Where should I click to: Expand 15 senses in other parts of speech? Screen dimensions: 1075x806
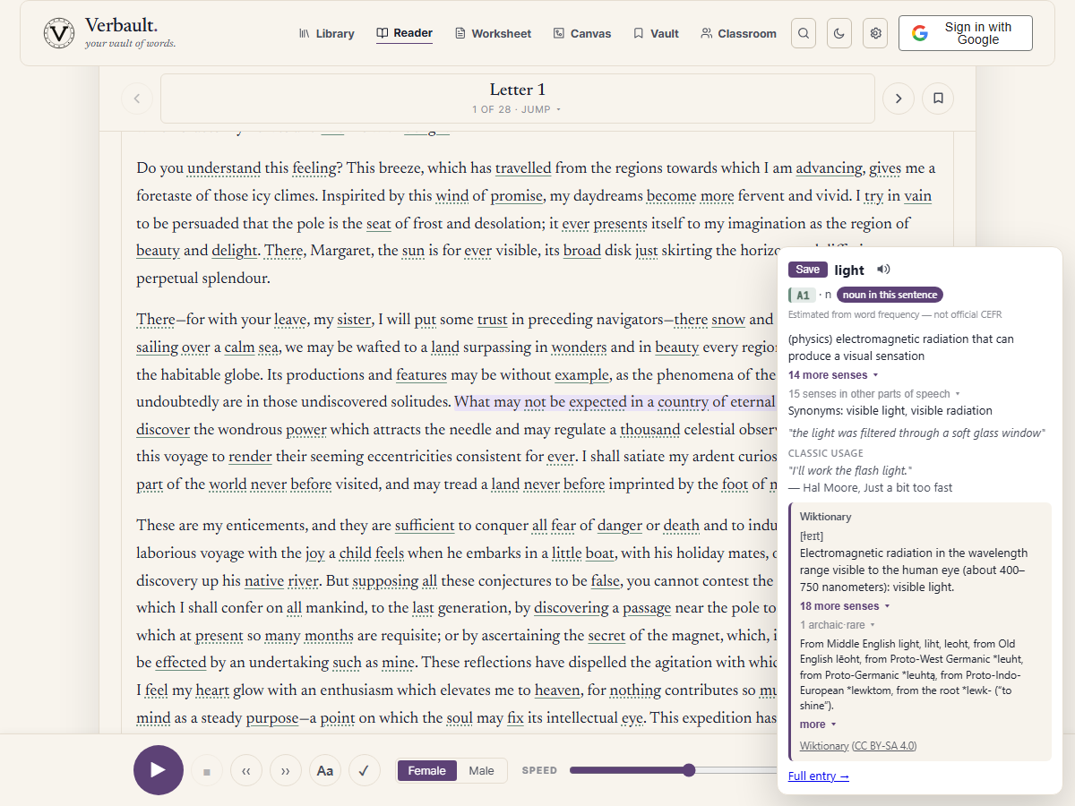873,394
